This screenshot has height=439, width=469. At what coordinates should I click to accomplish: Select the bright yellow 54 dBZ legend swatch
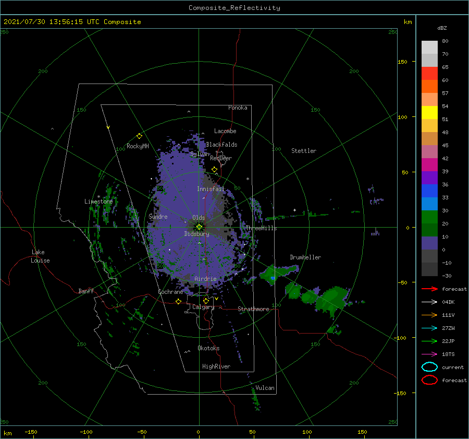point(429,113)
